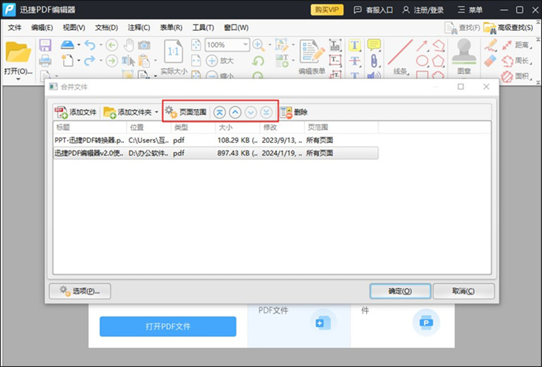Click the Redo arrow icon

click(x=90, y=60)
